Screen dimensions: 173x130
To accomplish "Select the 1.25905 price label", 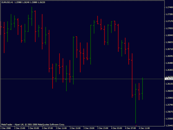I will (169, 98).
